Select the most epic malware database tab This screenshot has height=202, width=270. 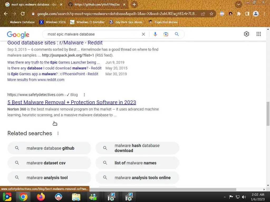pos(34,4)
